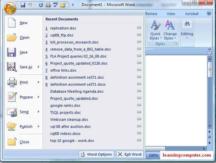
Task: Click the Open folder icon in Office menu
Action: pos(12,37)
